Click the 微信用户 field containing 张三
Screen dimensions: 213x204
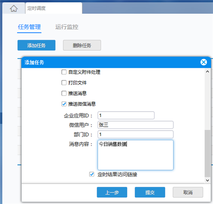click(135, 125)
